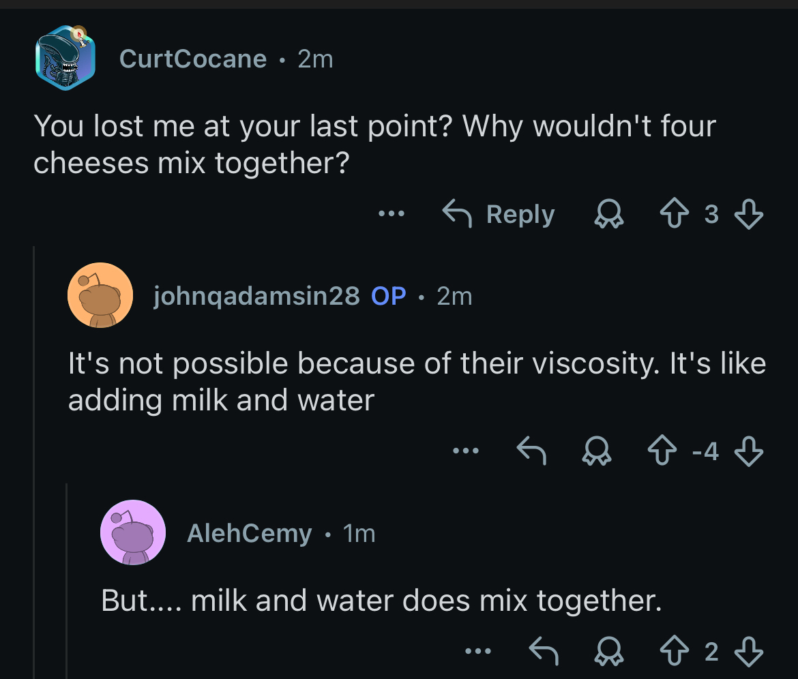Downvote CurtCocane's comment
The width and height of the screenshot is (798, 679).
coord(748,215)
